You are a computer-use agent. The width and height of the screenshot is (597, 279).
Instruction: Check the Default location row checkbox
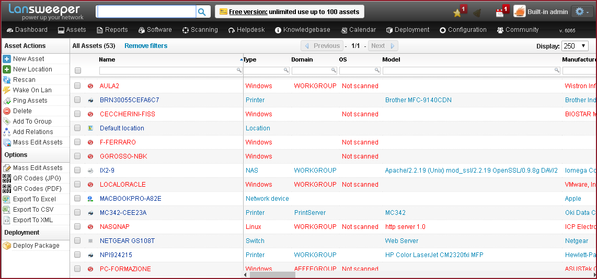[x=77, y=128]
